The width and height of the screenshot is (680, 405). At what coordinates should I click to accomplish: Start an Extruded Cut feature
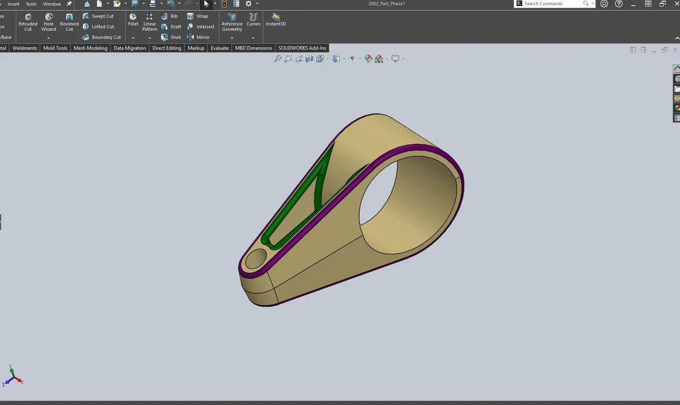tap(28, 22)
